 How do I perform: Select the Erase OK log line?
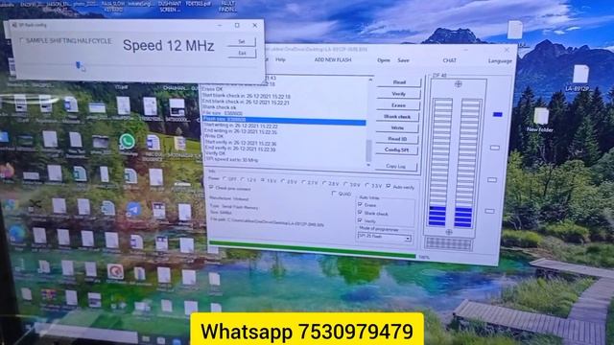coord(212,89)
